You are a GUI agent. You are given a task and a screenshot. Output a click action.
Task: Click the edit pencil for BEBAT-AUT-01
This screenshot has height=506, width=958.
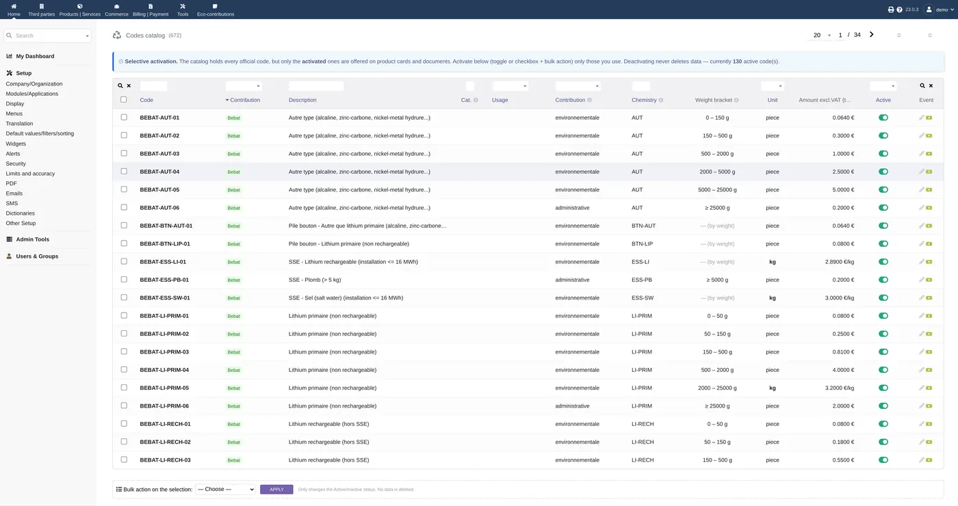pyautogui.click(x=922, y=118)
